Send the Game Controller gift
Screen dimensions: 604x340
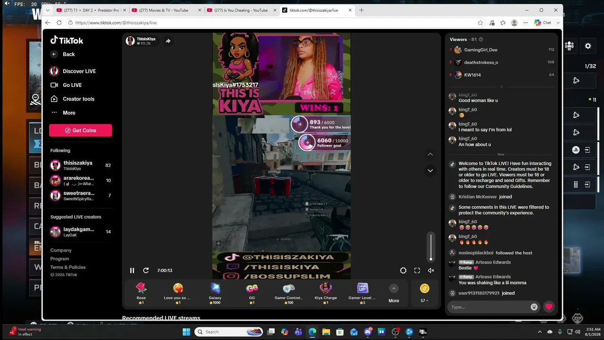(289, 294)
